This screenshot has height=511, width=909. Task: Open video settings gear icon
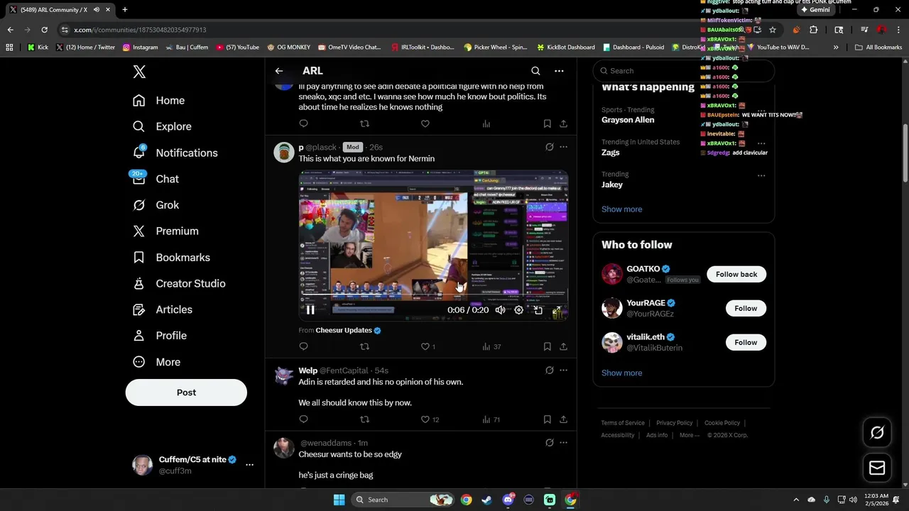pyautogui.click(x=518, y=310)
